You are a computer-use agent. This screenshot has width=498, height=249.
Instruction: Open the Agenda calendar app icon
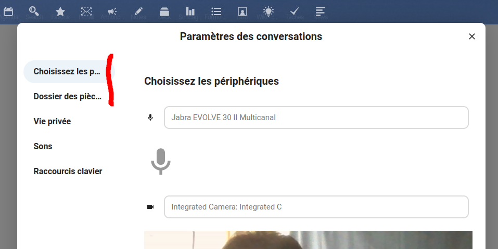[x=8, y=11]
